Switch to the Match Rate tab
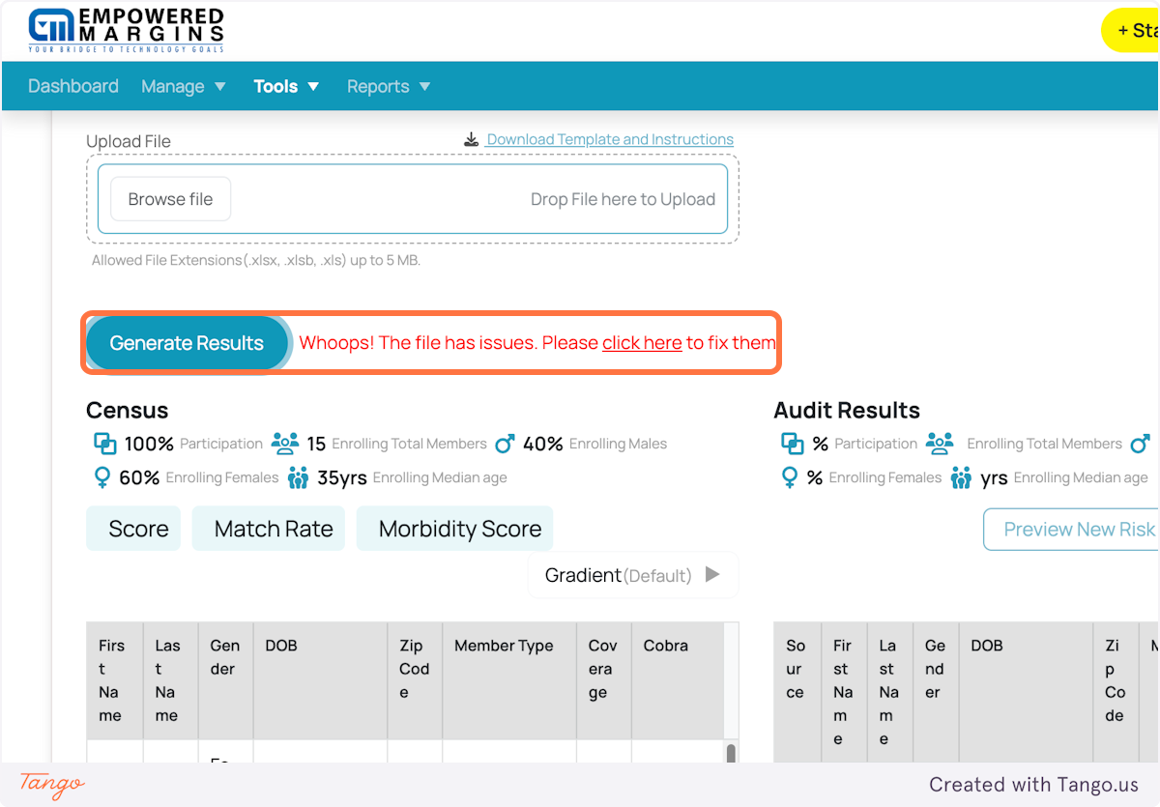Viewport: 1160px width, 807px height. coord(268,529)
